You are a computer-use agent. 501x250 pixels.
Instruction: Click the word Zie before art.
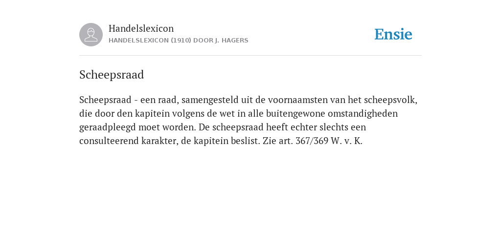click(x=270, y=141)
